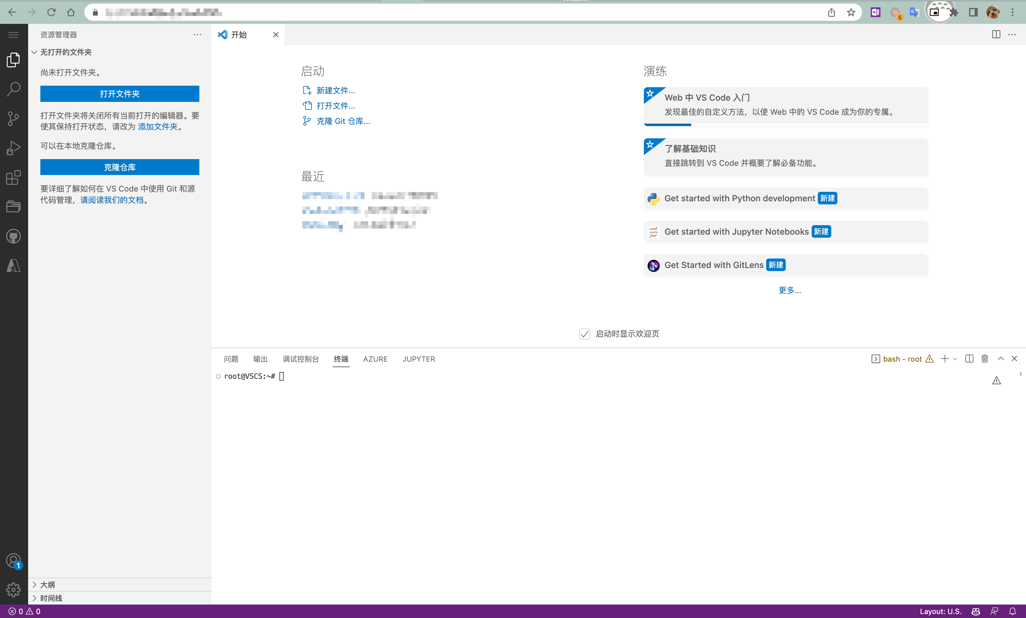Open the Run and Debug view icon

[x=13, y=148]
